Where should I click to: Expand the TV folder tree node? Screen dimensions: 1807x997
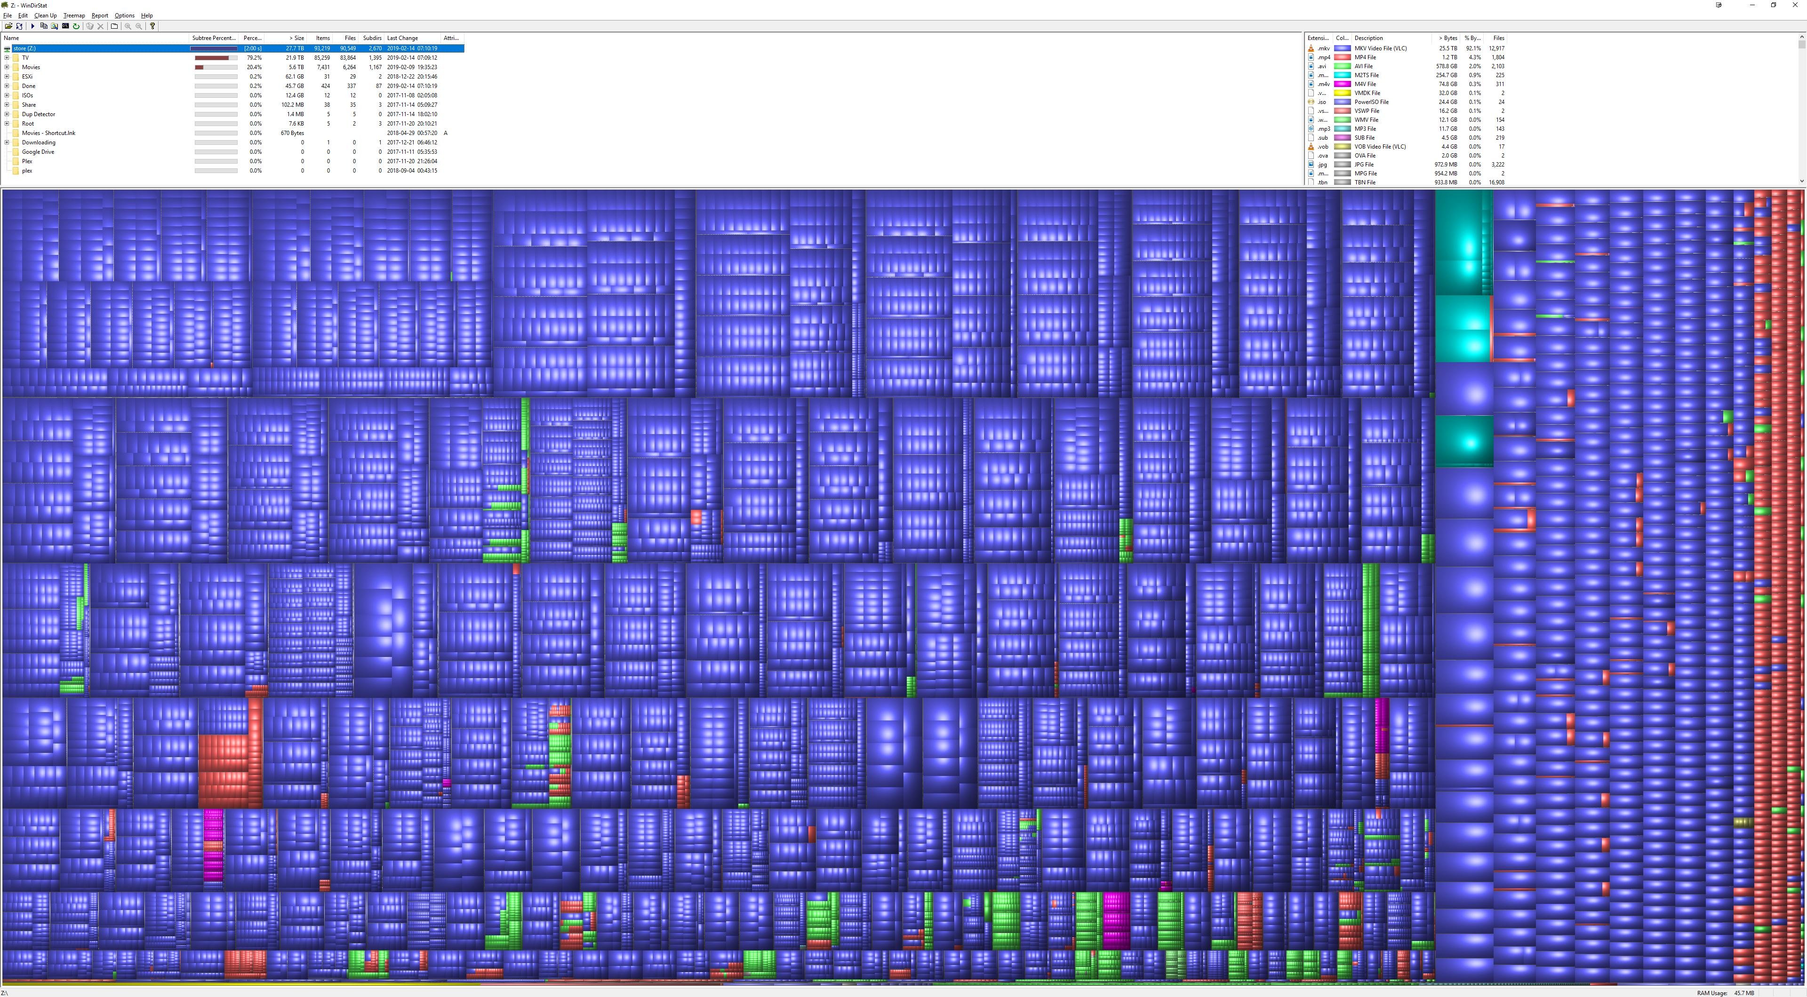(7, 57)
